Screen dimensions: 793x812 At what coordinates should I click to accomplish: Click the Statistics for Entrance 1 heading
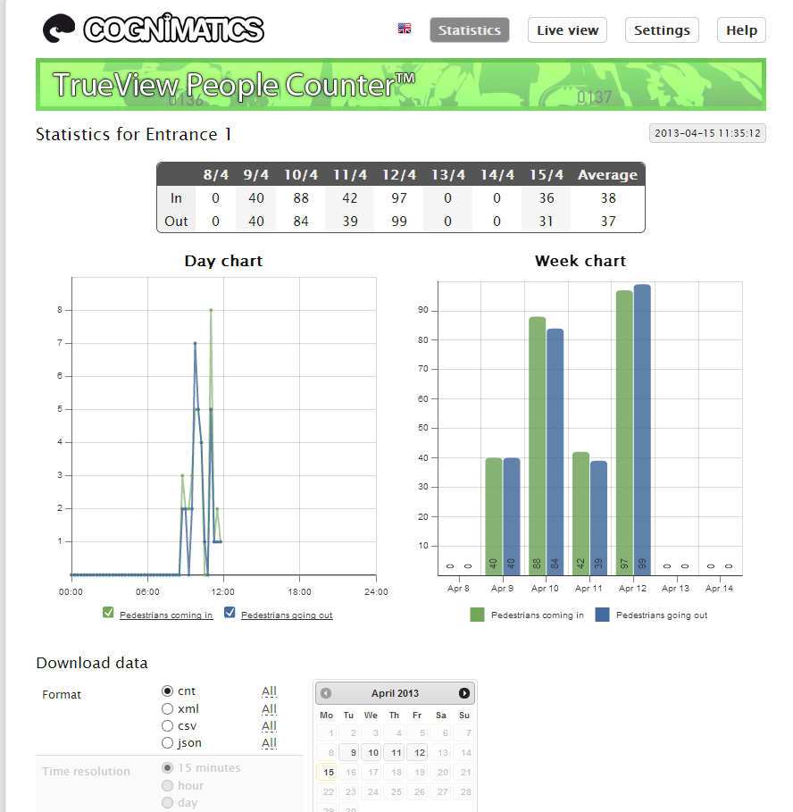[x=134, y=134]
